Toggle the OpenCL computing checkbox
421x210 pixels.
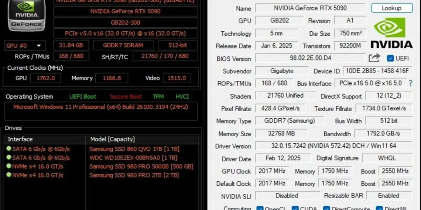(x=260, y=209)
